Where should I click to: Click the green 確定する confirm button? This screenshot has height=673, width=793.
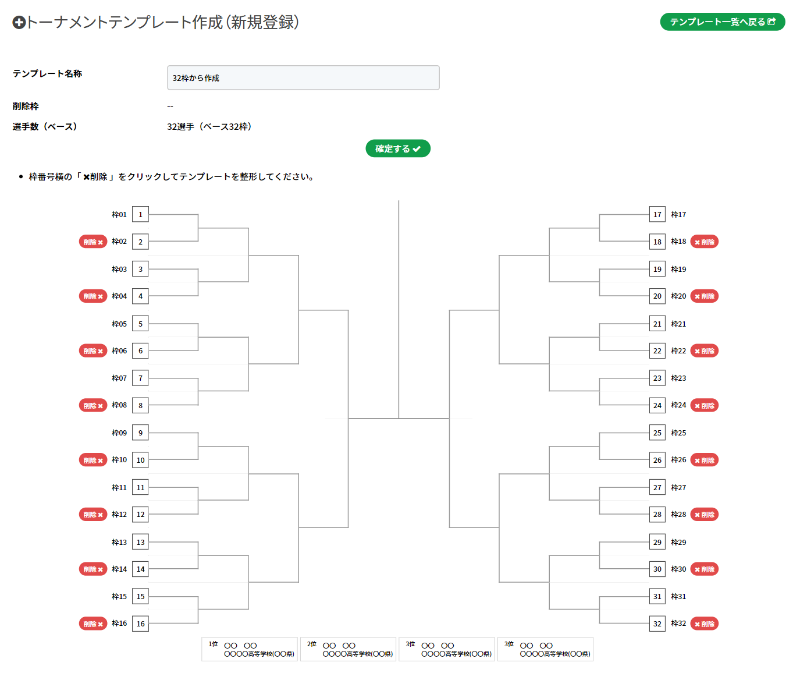[398, 148]
